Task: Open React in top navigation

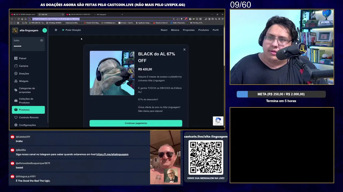Action: tap(164, 30)
